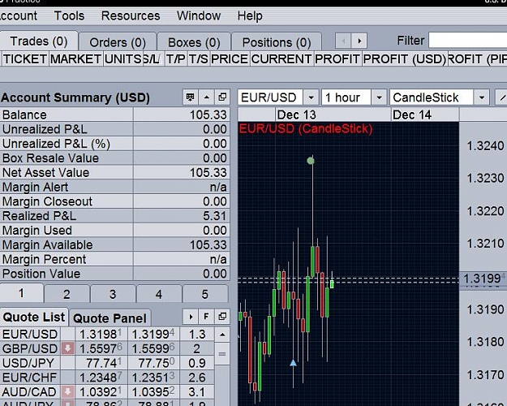
Task: Select account summary page tab 1
Action: [x=21, y=293]
